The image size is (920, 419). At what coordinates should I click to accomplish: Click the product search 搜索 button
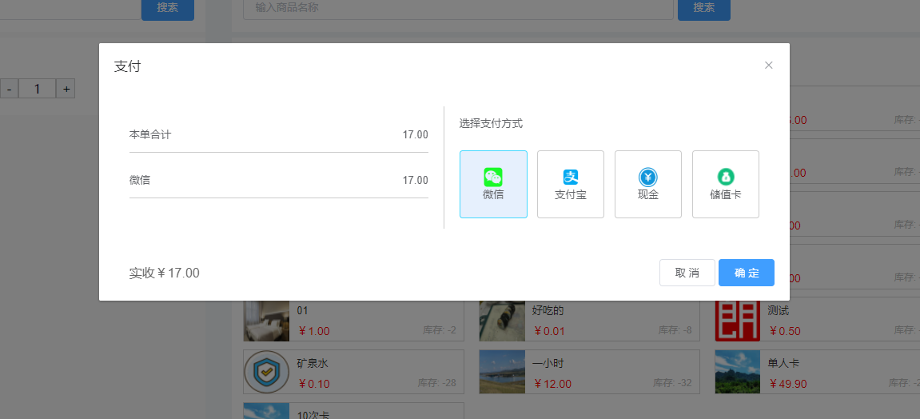704,8
